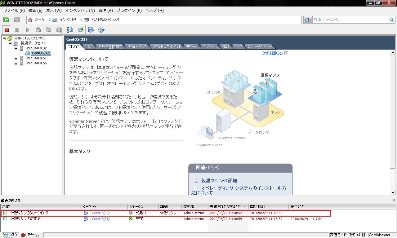This screenshot has width=397, height=238.
Task: Click the clone task icon in recent tasks
Action: (x=5, y=213)
